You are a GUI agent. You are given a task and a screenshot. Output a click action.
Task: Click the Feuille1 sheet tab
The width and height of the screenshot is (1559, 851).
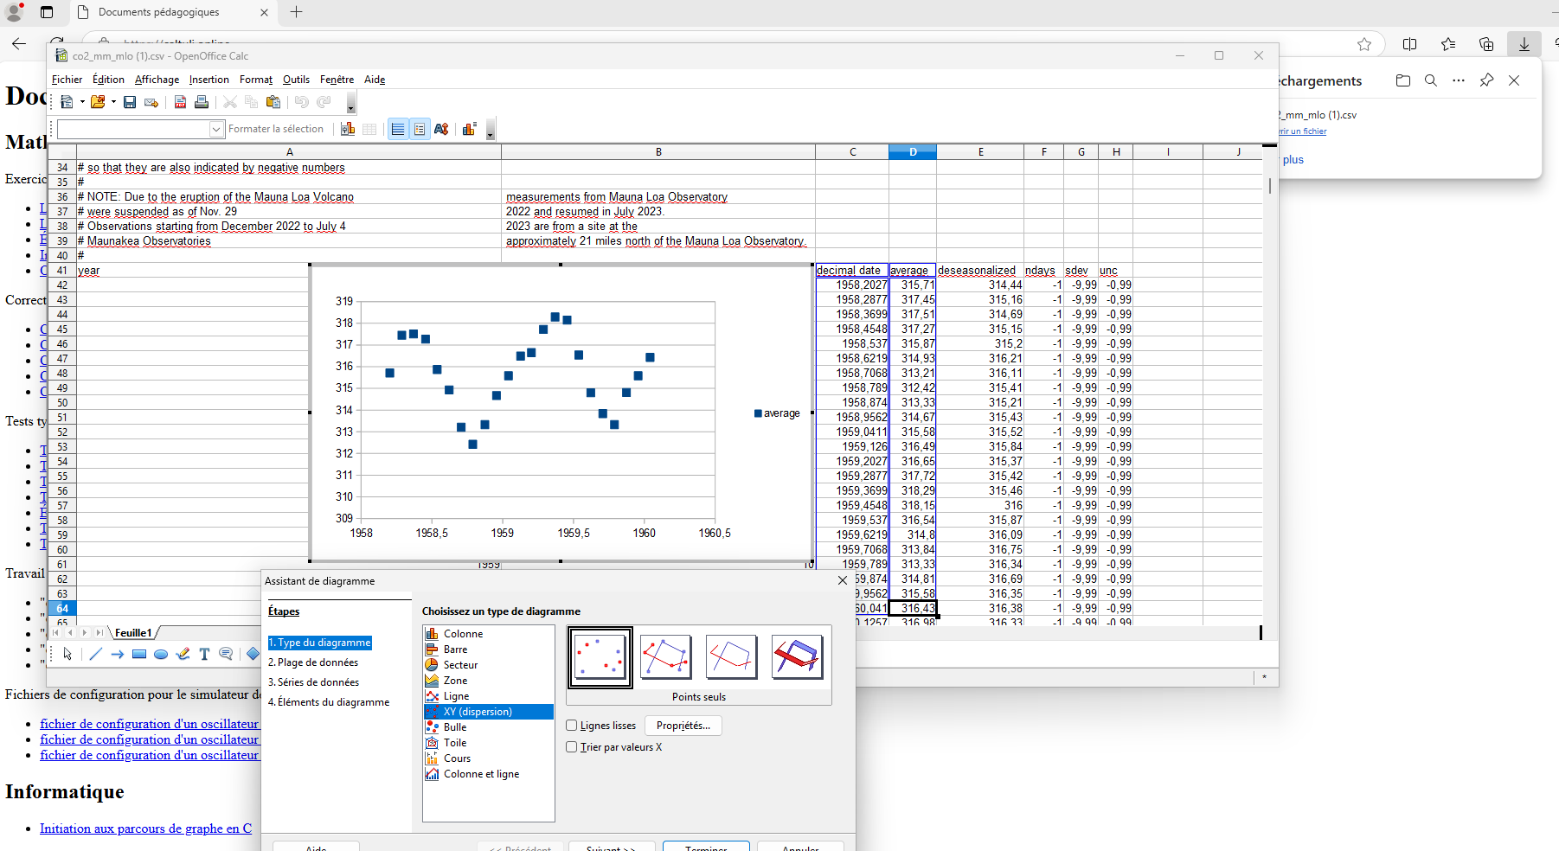coord(133,633)
